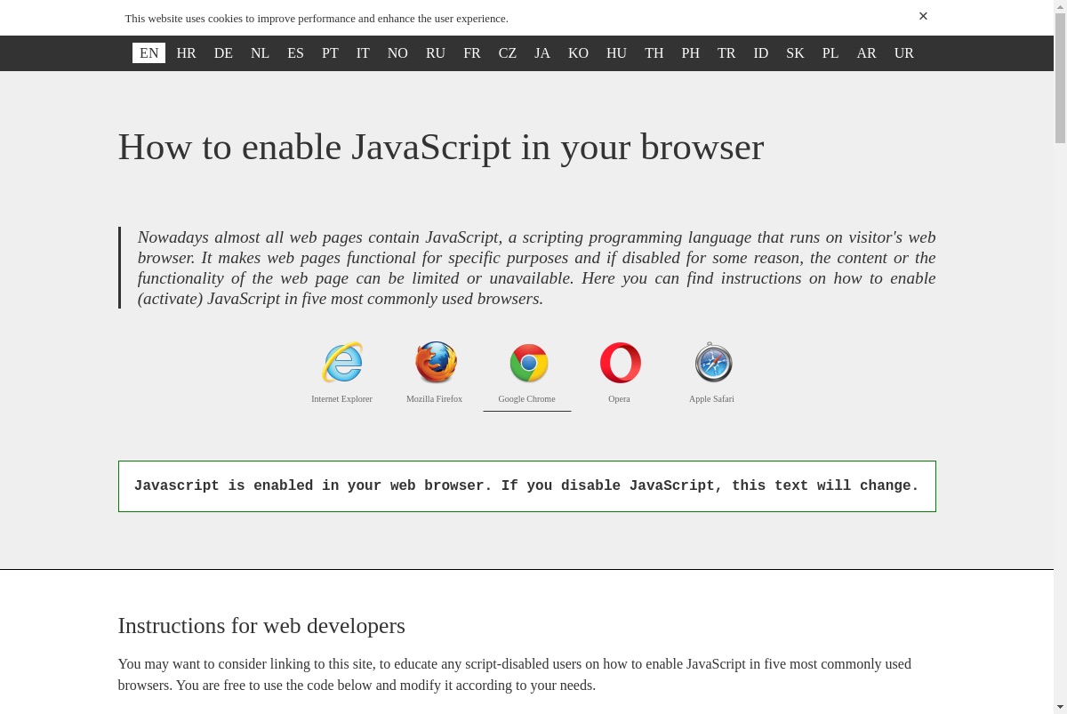Change site language to FR
Image resolution: width=1067 pixels, height=714 pixels.
click(472, 53)
